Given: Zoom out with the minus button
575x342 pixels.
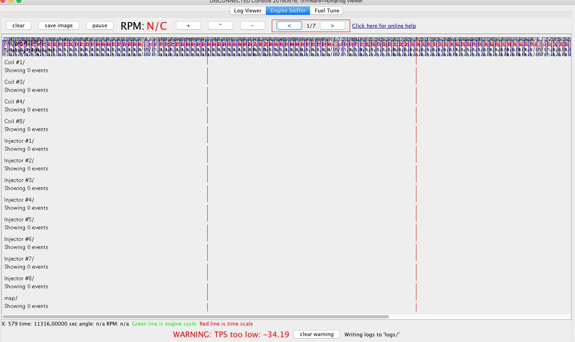Looking at the screenshot, I should click(x=253, y=26).
